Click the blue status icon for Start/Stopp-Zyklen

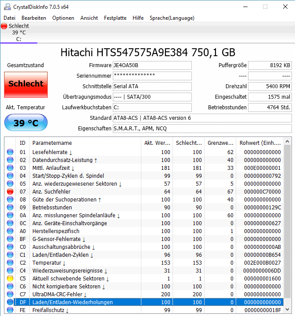coord(10,176)
